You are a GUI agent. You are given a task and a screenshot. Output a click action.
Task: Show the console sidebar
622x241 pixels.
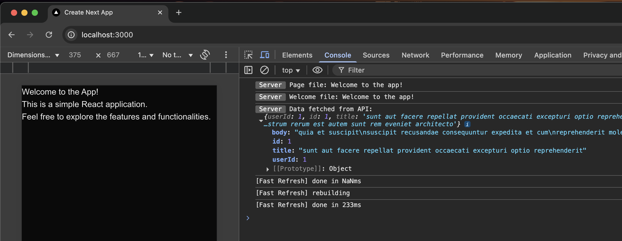tap(248, 70)
